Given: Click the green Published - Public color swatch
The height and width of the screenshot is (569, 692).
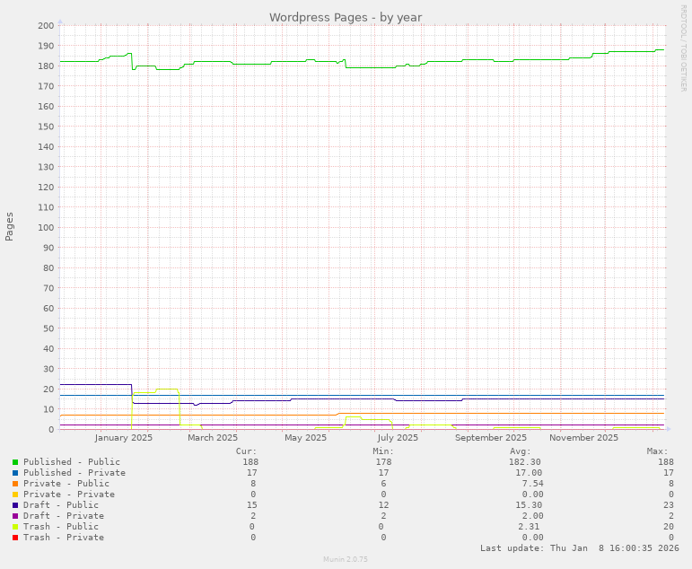Looking at the screenshot, I should [15, 462].
